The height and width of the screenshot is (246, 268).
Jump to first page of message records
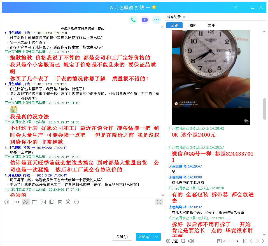tap(245, 241)
